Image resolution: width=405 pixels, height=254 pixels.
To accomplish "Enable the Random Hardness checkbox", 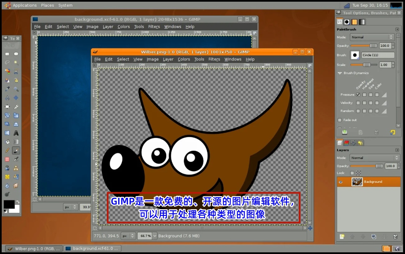I will [365, 111].
